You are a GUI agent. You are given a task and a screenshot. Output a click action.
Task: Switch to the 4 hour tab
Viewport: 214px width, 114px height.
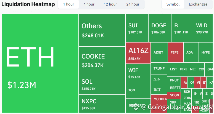(x=89, y=4)
